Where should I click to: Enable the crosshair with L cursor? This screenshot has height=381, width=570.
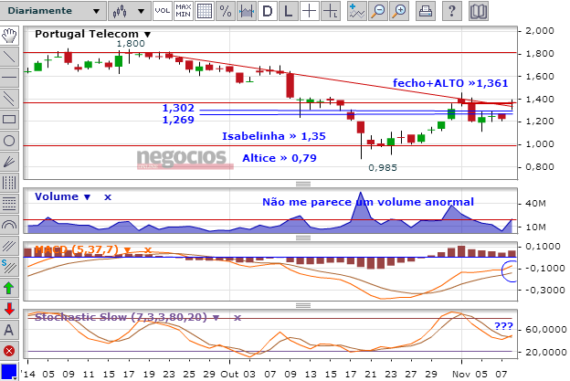coord(331,11)
